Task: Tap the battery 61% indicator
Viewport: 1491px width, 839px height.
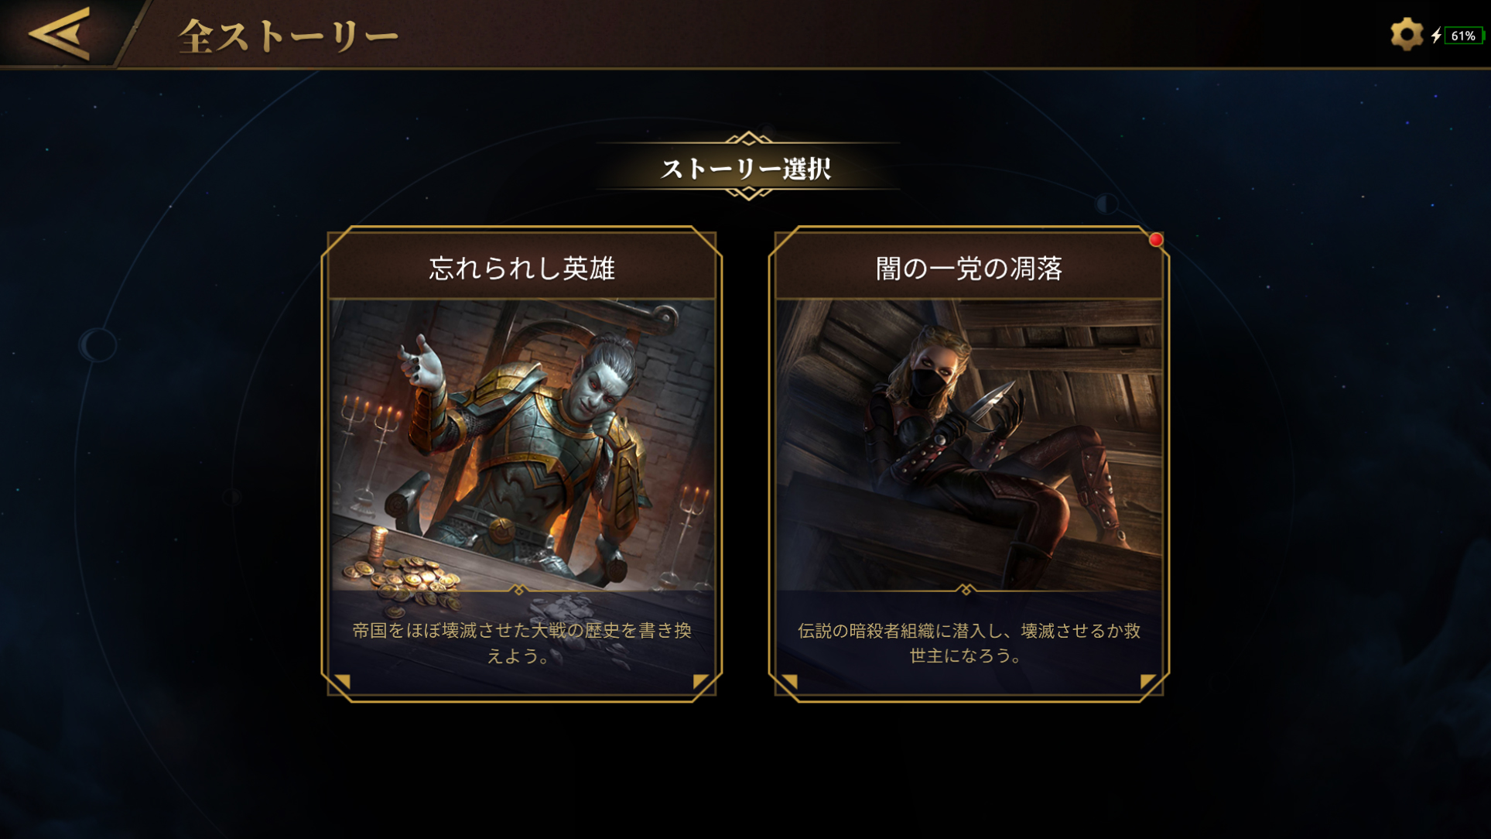Action: coord(1464,36)
